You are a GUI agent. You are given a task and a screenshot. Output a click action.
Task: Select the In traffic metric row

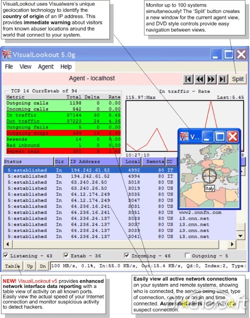(63, 115)
